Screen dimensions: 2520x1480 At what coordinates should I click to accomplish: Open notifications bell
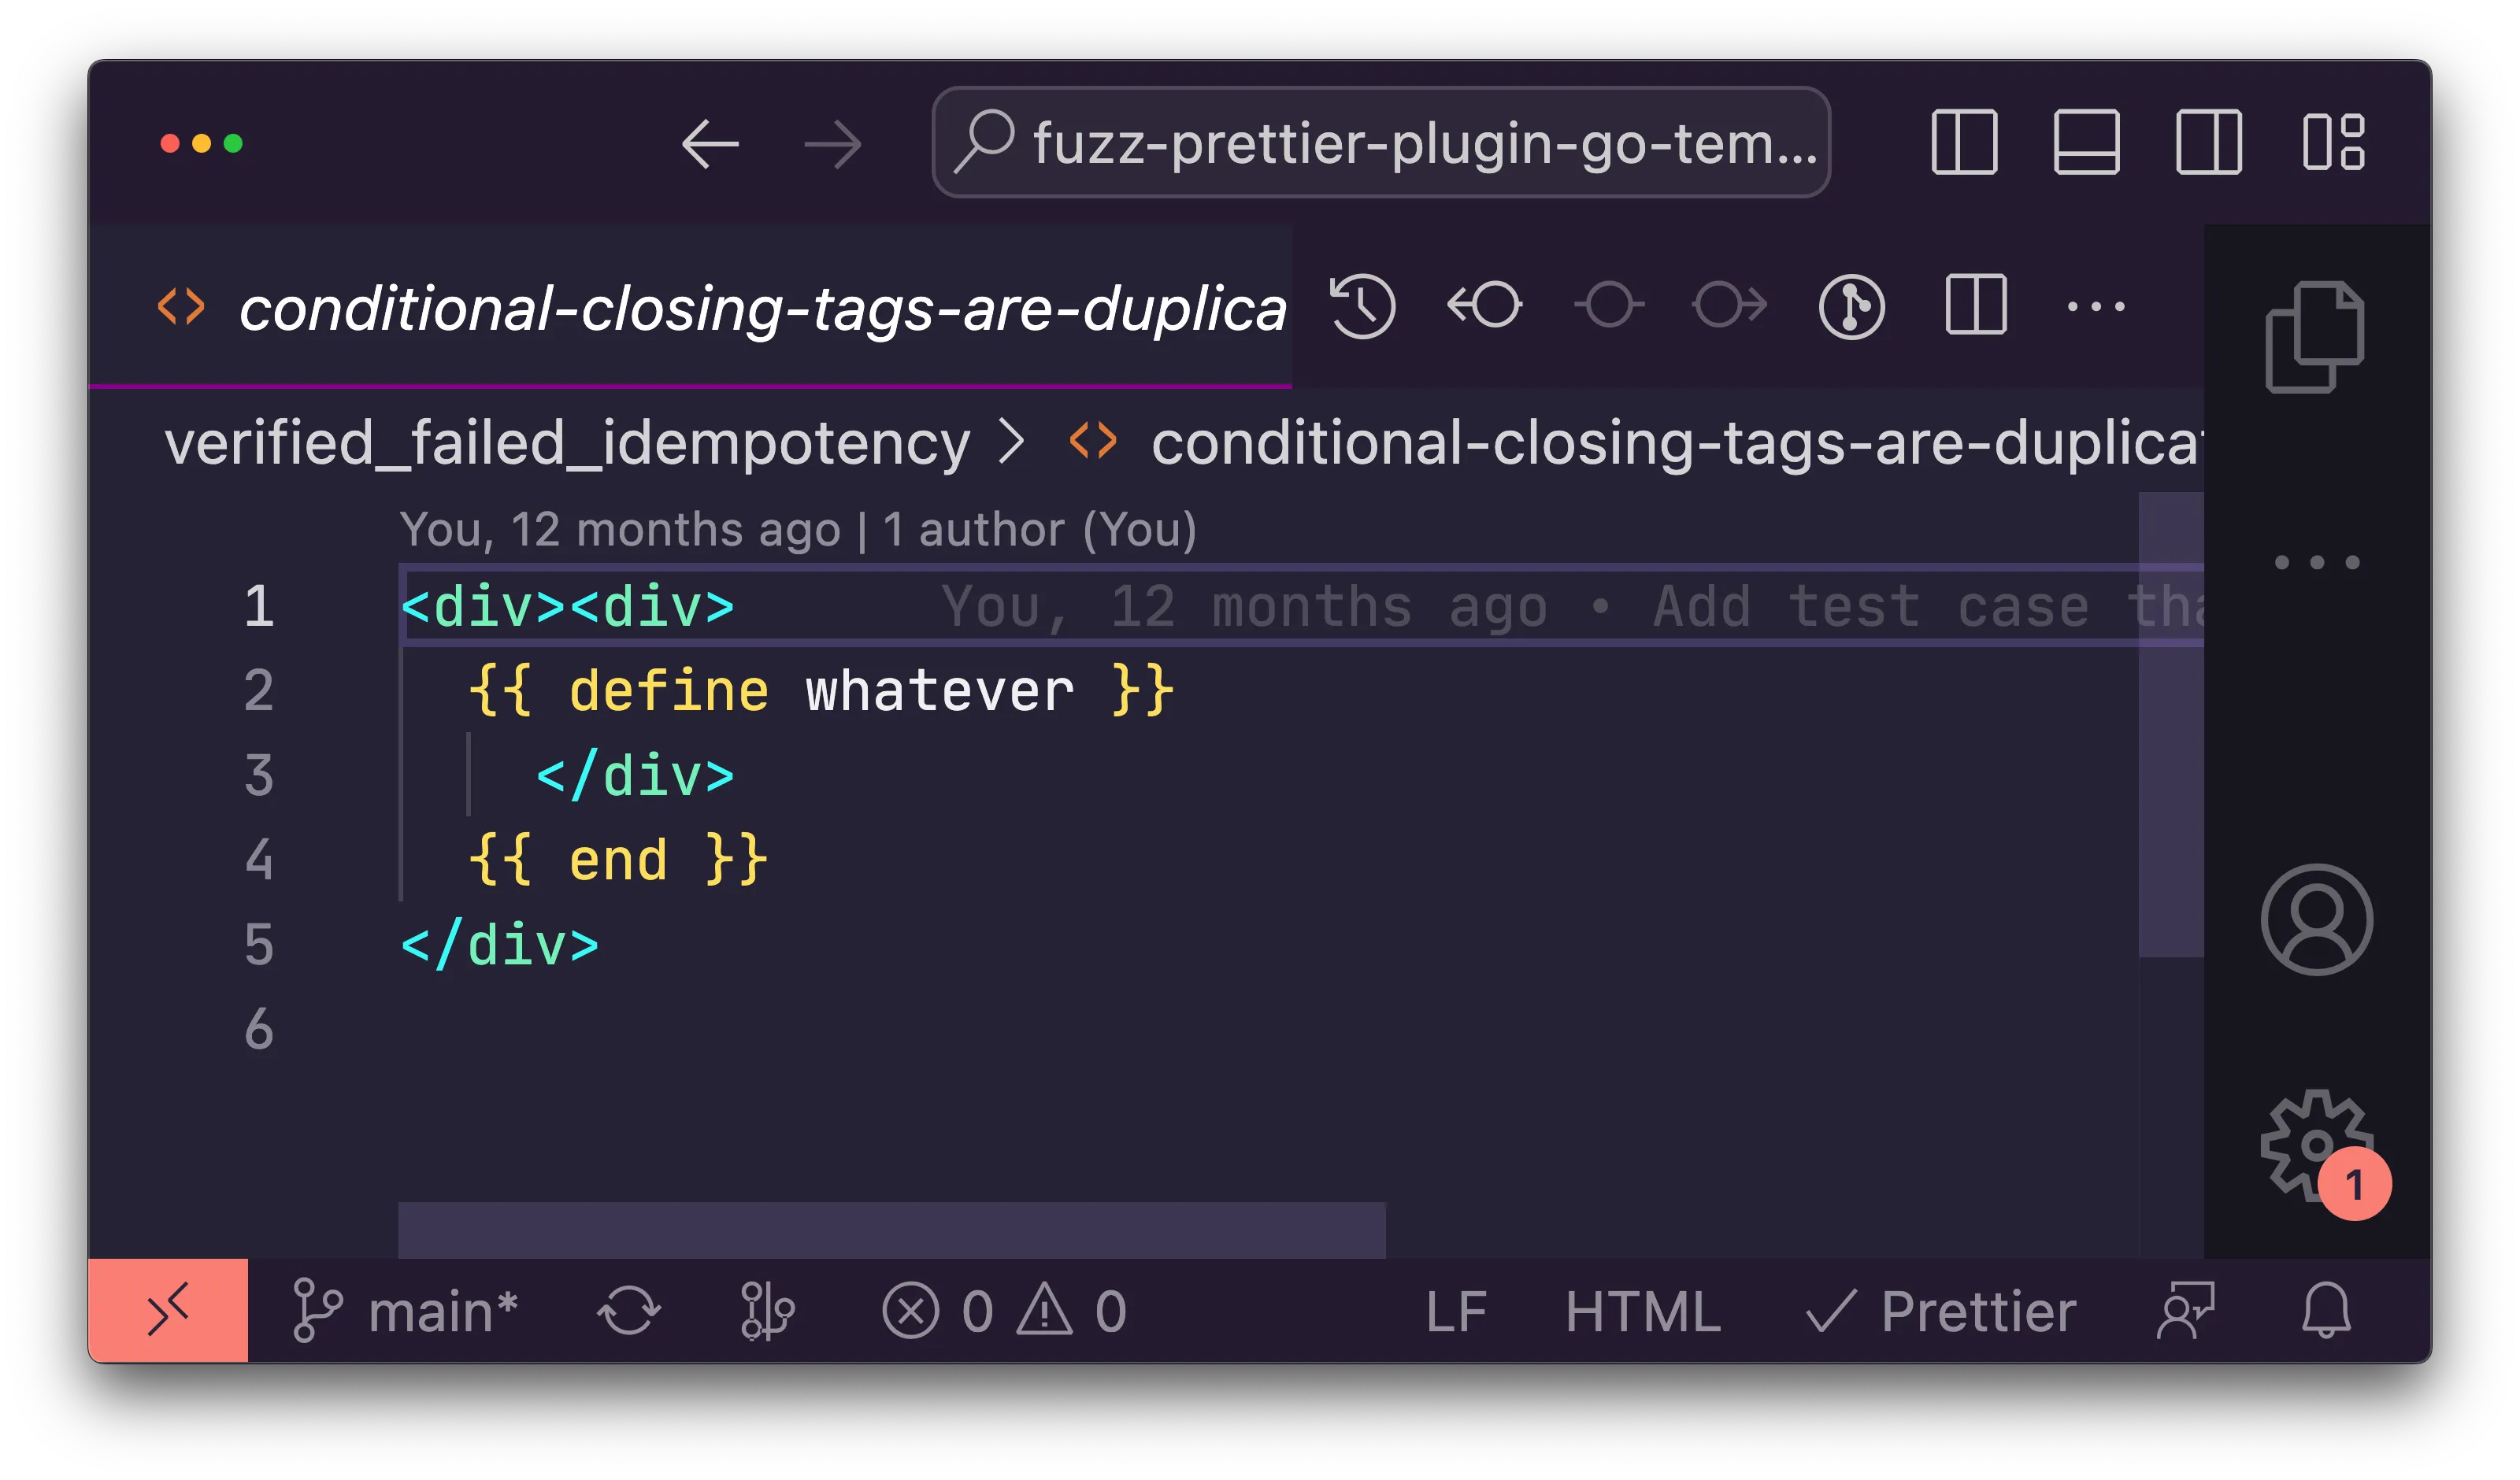(x=2326, y=1310)
